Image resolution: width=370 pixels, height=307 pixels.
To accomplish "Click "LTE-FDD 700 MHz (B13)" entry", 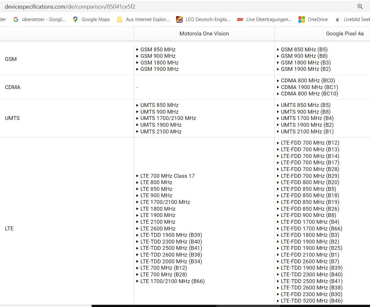I will pos(310,149).
